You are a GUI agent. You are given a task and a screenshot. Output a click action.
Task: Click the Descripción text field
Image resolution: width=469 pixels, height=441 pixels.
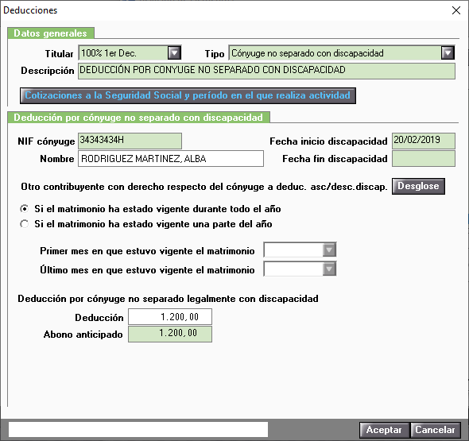(x=266, y=71)
